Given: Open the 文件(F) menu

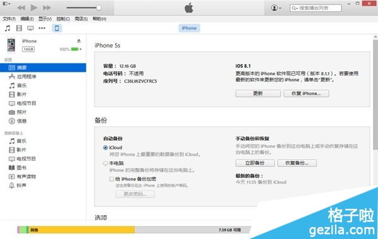Looking at the screenshot, I should click(9, 19).
